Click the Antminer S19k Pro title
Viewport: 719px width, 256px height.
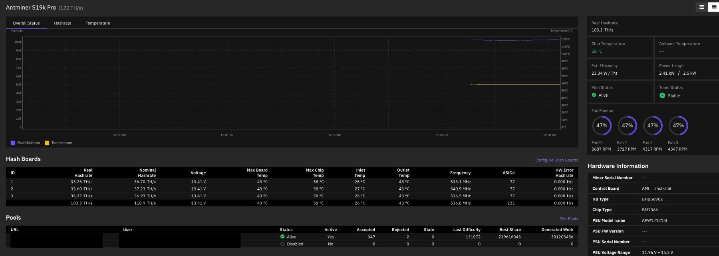31,8
